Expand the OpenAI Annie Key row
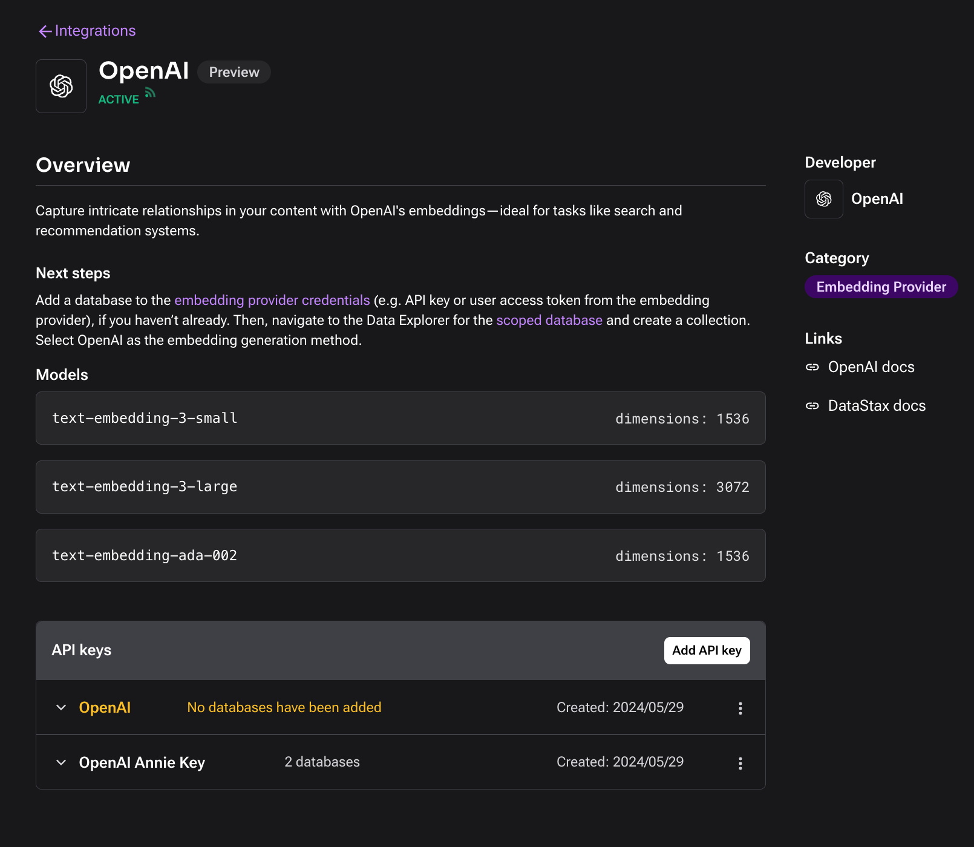974x847 pixels. tap(61, 762)
